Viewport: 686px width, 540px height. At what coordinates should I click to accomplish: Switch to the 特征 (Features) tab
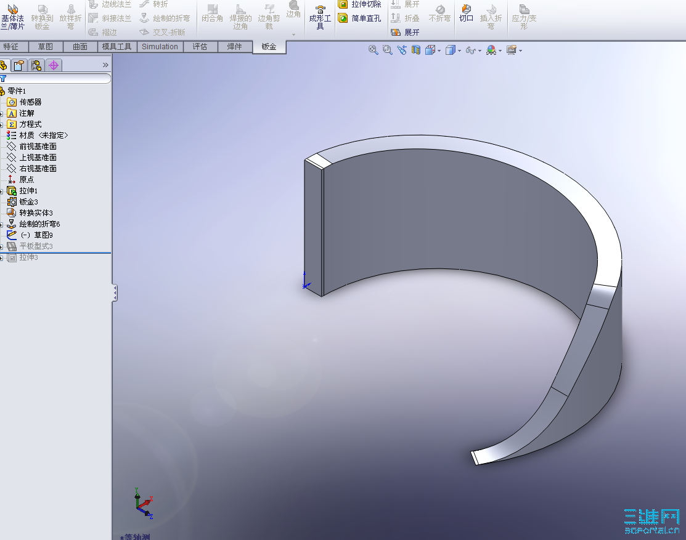(13, 47)
